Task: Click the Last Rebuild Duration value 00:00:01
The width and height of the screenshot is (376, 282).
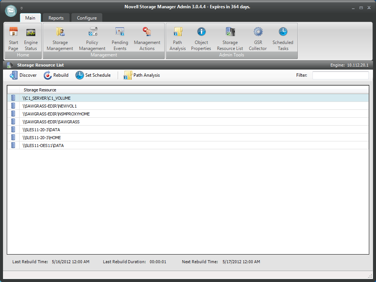Action: pyautogui.click(x=158, y=262)
